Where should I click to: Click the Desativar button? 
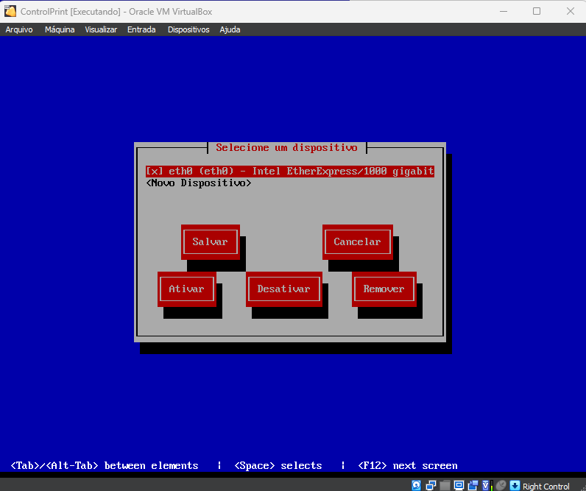click(x=283, y=289)
